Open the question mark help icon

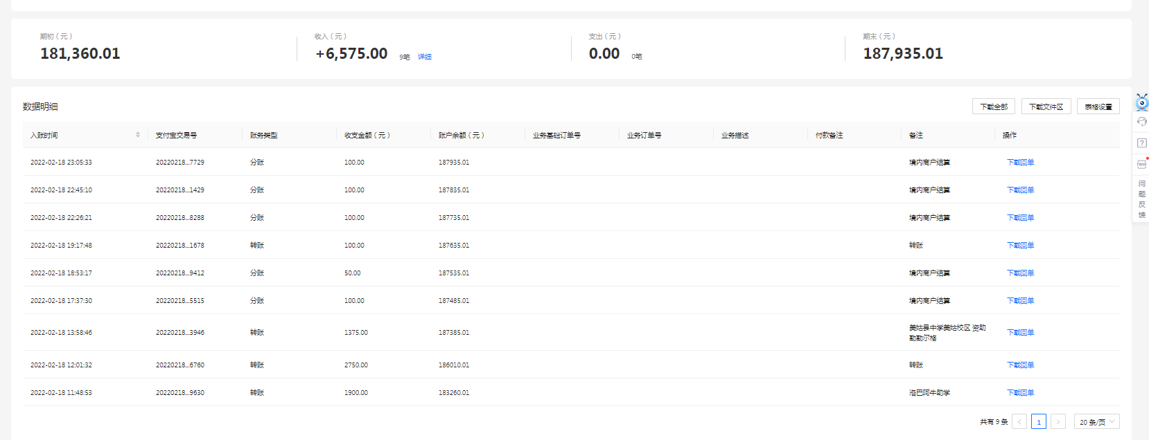coord(1141,143)
